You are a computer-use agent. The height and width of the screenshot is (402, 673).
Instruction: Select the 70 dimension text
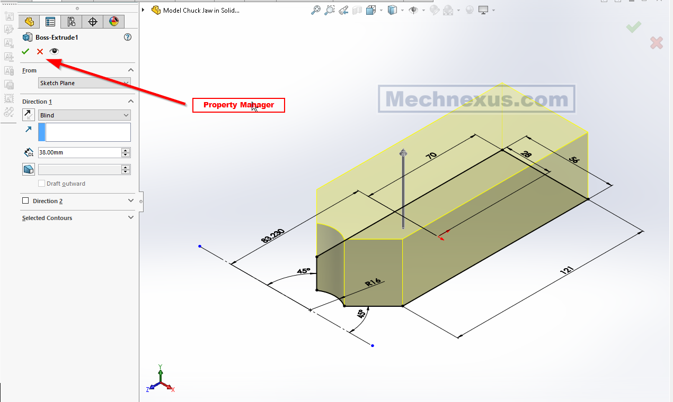pyautogui.click(x=431, y=155)
